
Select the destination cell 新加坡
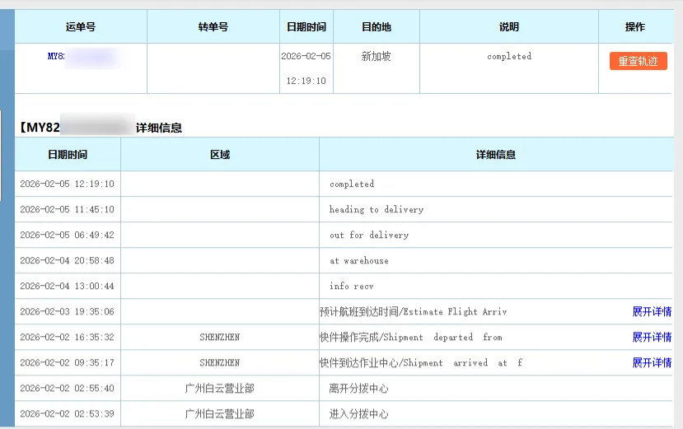pyautogui.click(x=376, y=56)
